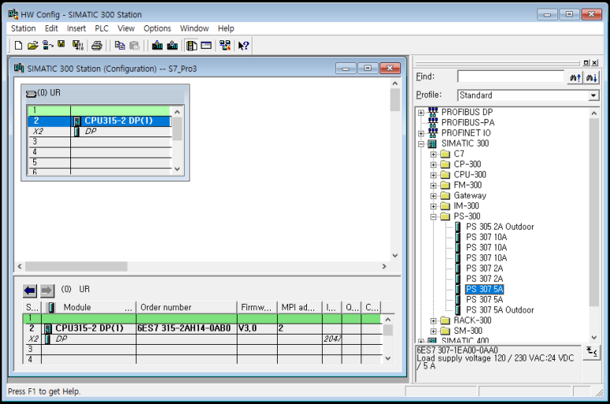Viewport: 610px width, 404px height.
Task: Click the Save floppy disk icon
Action: coord(62,45)
